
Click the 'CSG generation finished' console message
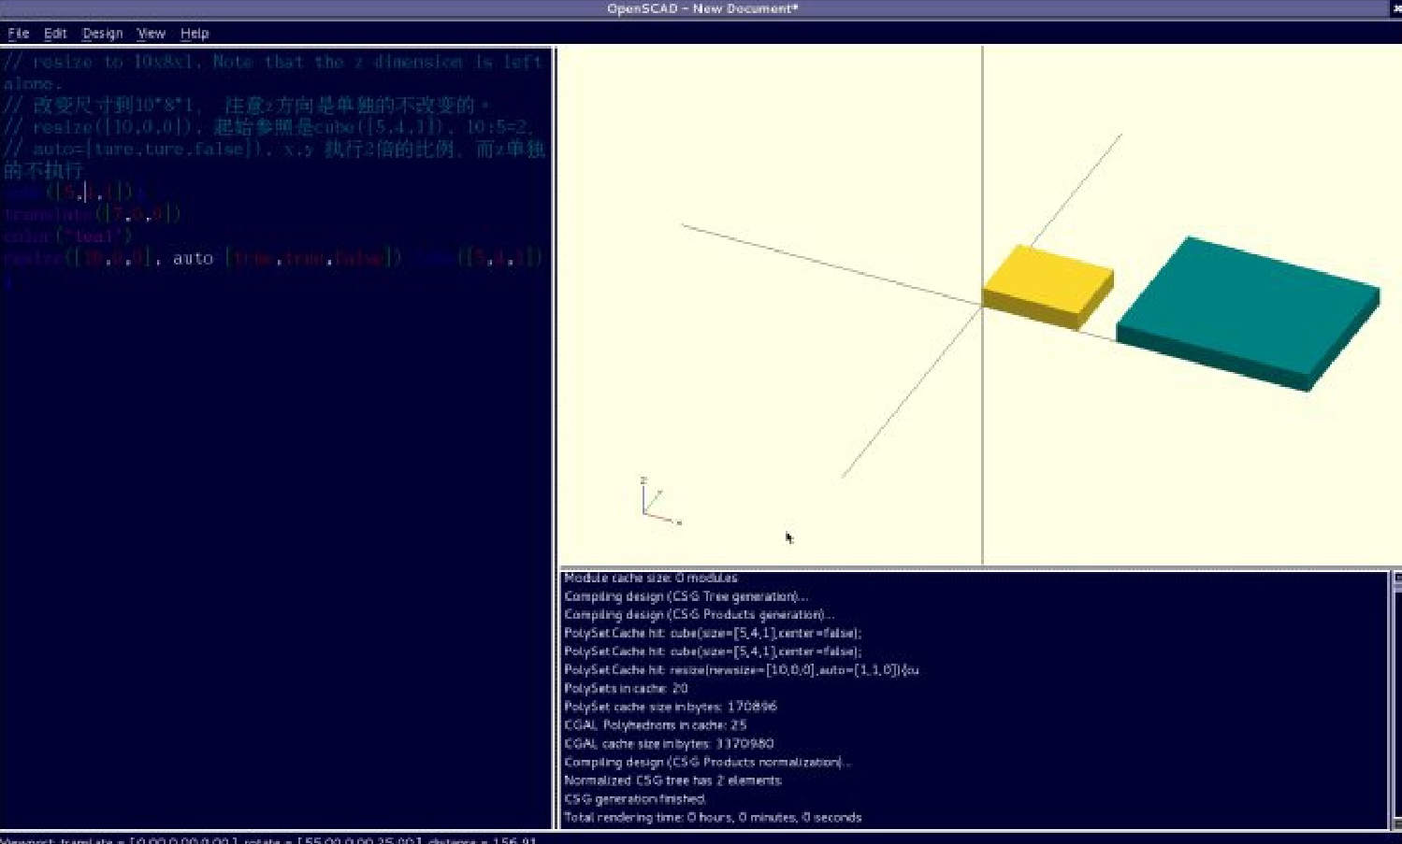coord(634,799)
